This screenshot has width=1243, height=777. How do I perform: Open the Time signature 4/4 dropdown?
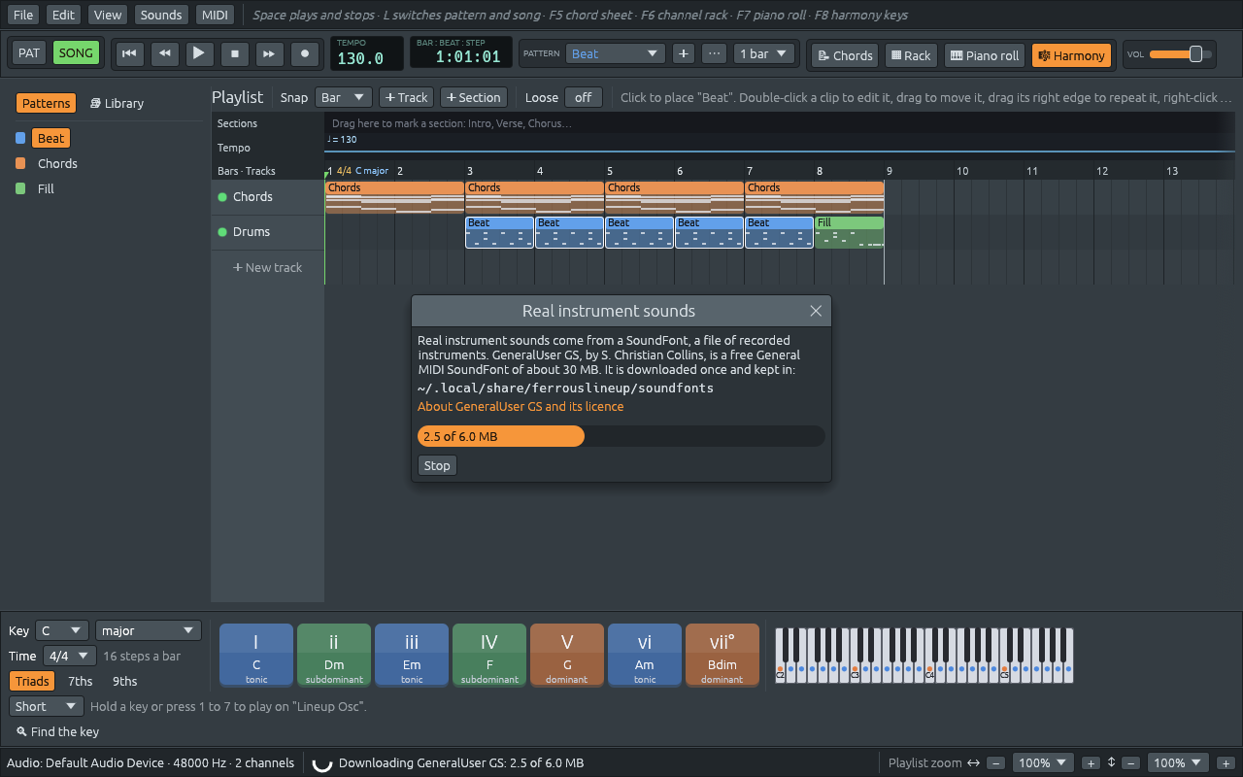(70, 656)
